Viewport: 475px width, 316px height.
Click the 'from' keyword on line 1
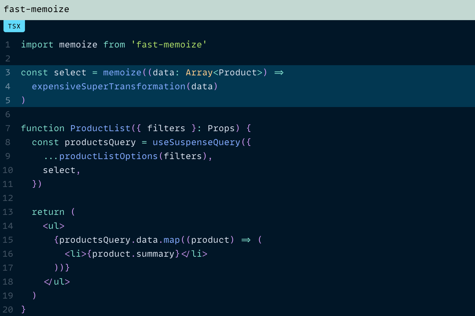pos(114,45)
